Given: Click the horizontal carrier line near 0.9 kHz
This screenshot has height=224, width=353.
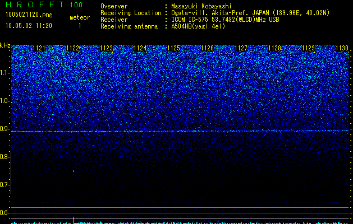Looking at the screenshot, I should coord(180,131).
